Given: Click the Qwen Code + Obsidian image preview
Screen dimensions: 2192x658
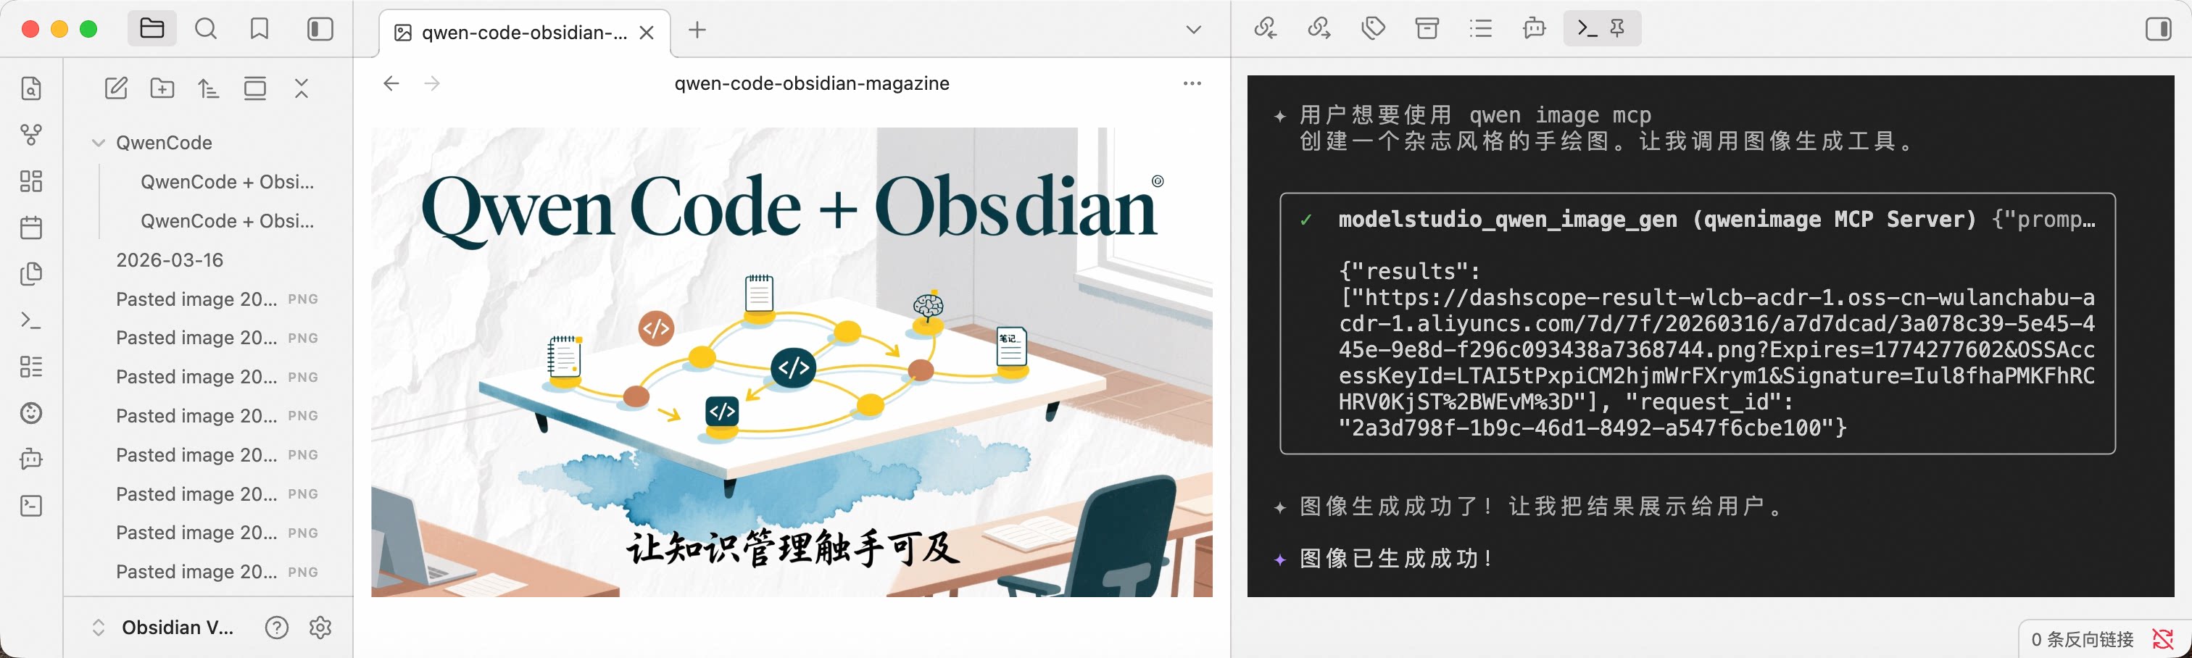Looking at the screenshot, I should pos(792,362).
